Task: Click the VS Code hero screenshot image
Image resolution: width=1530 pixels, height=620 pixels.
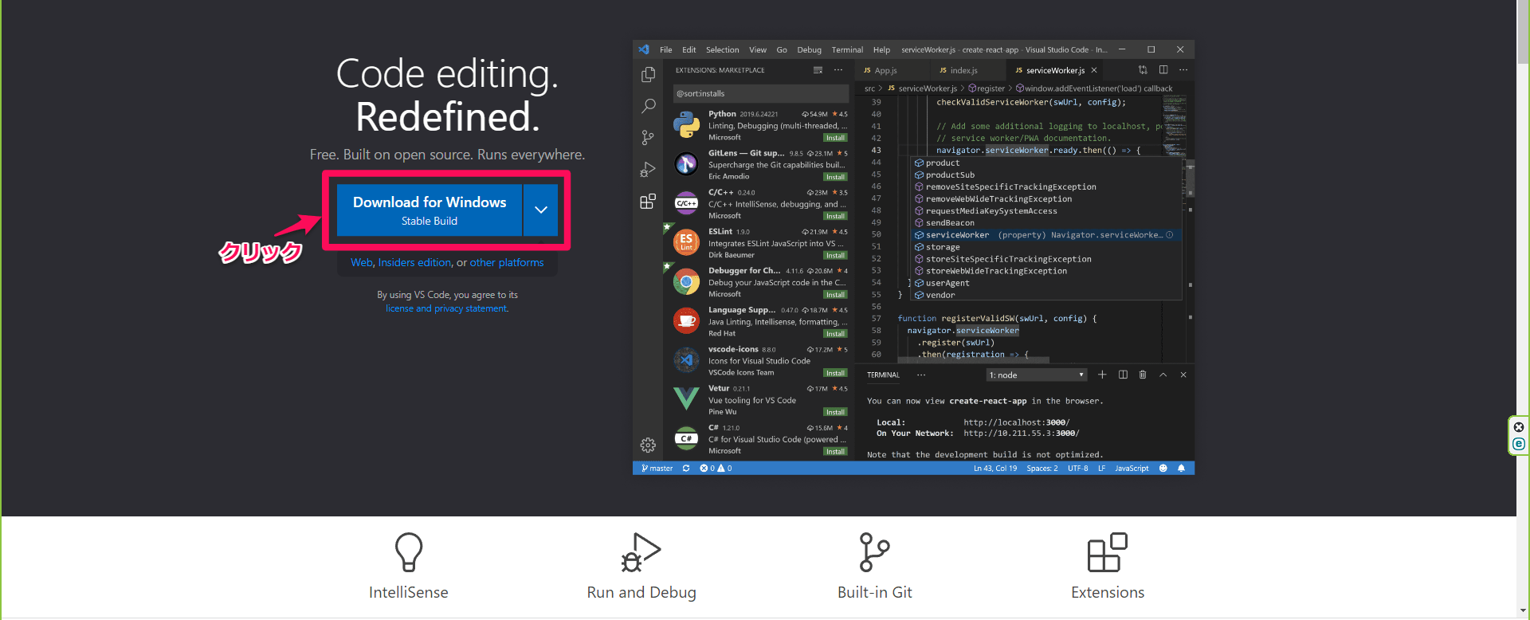Action: tap(913, 257)
